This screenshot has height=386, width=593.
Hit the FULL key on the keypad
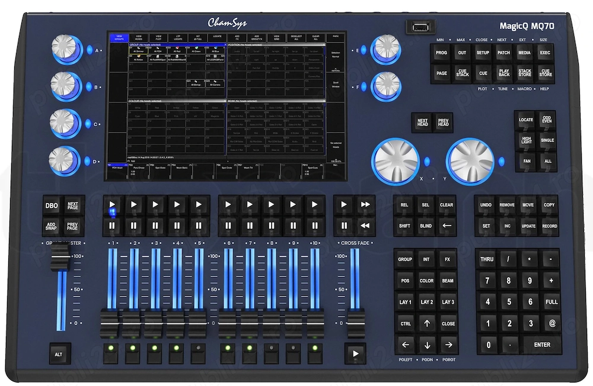551,302
